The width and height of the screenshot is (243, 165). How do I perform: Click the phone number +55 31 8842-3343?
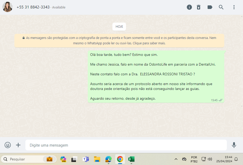click(33, 7)
